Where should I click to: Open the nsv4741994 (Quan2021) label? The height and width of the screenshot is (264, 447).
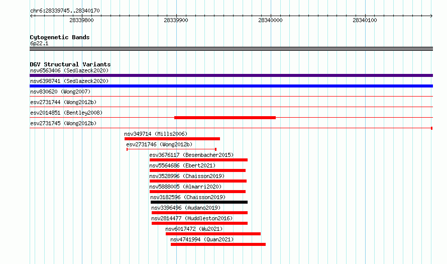click(x=202, y=239)
